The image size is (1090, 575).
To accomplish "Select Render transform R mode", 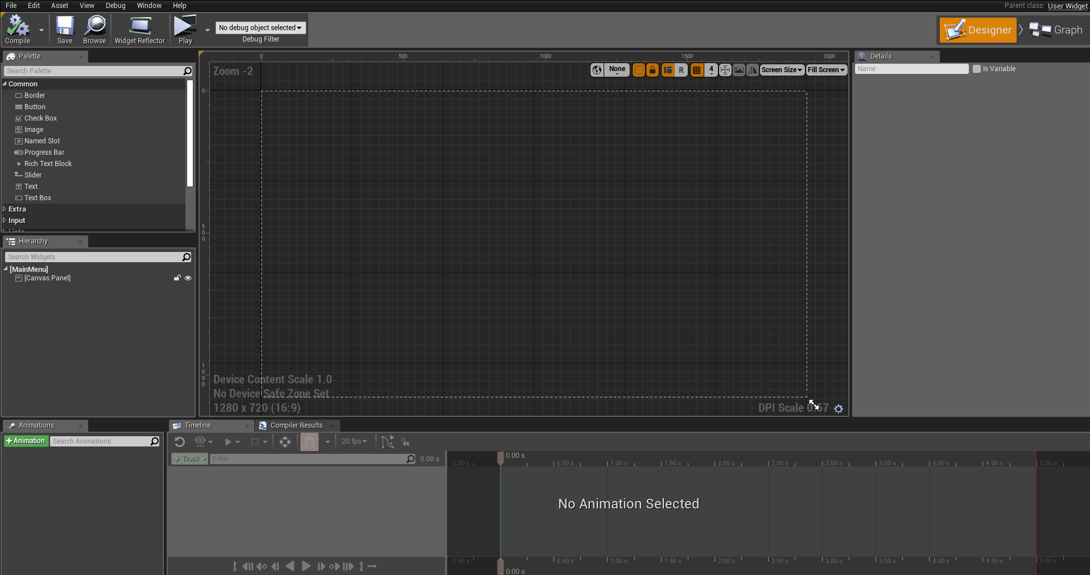I will click(681, 70).
